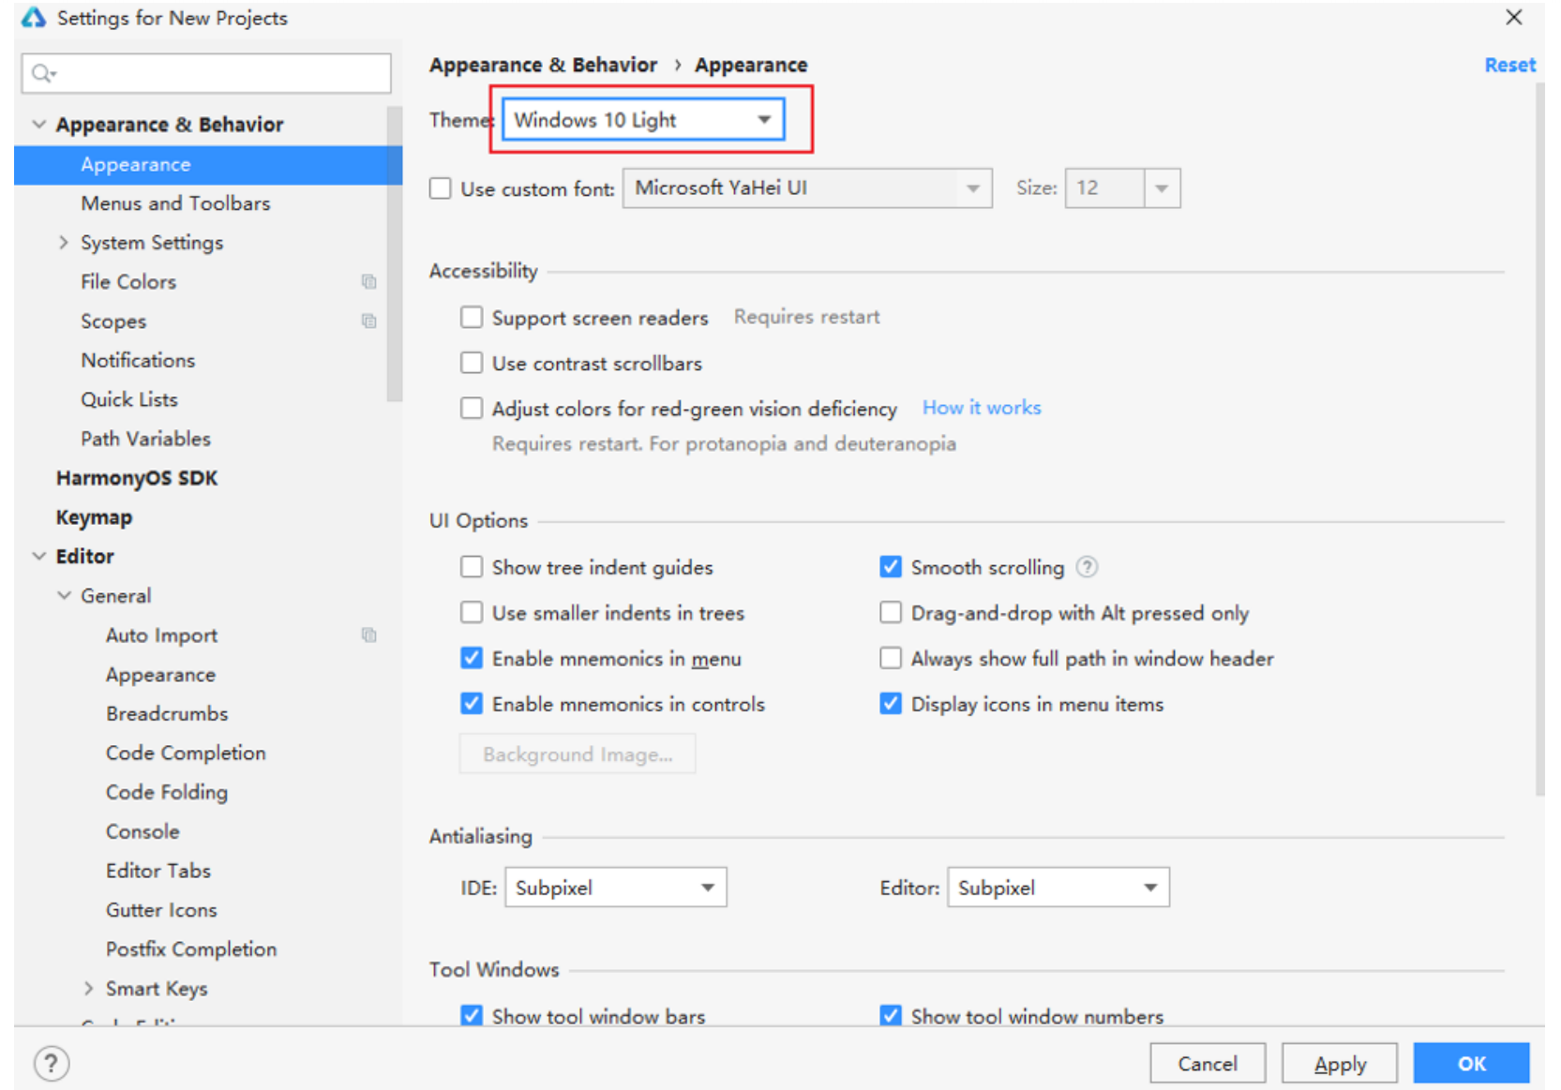1561x1090 pixels.
Task: Click the search magnifier icon
Action: (43, 73)
